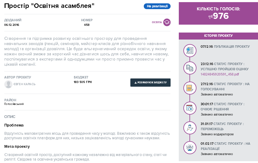Click the passed-evaluation document timeline icon
The width and height of the screenshot is (258, 163).
tap(189, 68)
